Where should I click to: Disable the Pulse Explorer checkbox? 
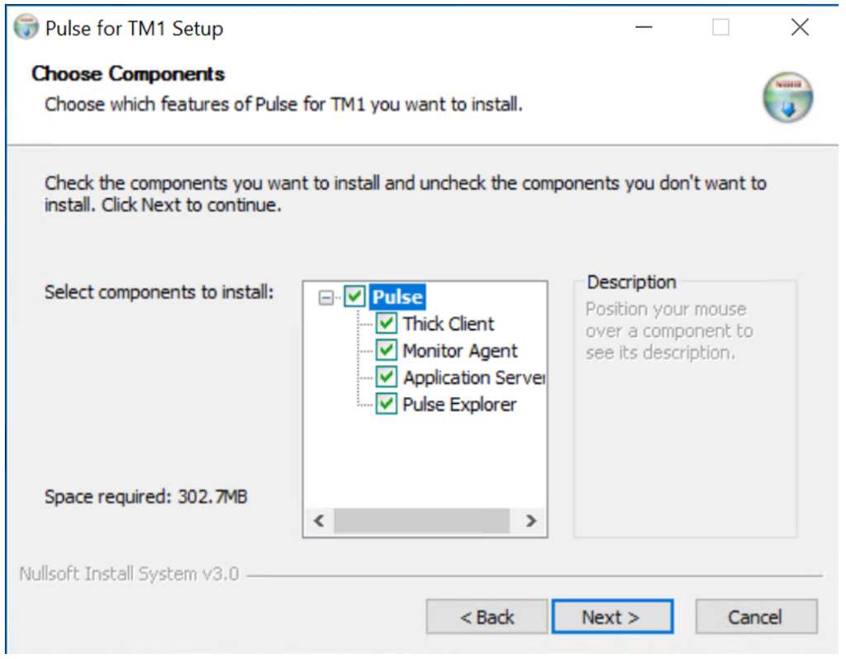click(x=387, y=404)
